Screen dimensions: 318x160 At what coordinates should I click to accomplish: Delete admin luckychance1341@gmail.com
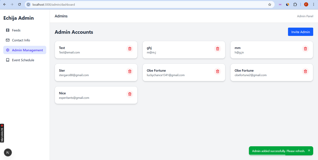point(218,71)
